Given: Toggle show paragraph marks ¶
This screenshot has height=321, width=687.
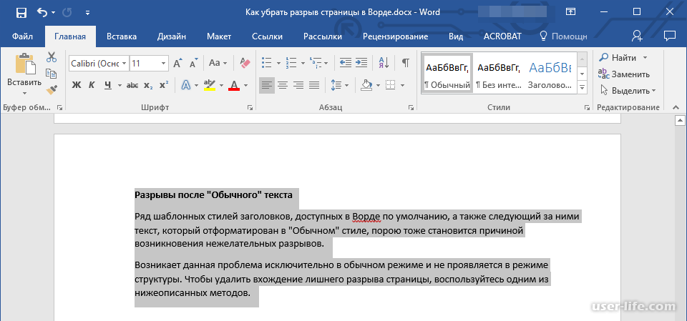Looking at the screenshot, I should [x=406, y=63].
